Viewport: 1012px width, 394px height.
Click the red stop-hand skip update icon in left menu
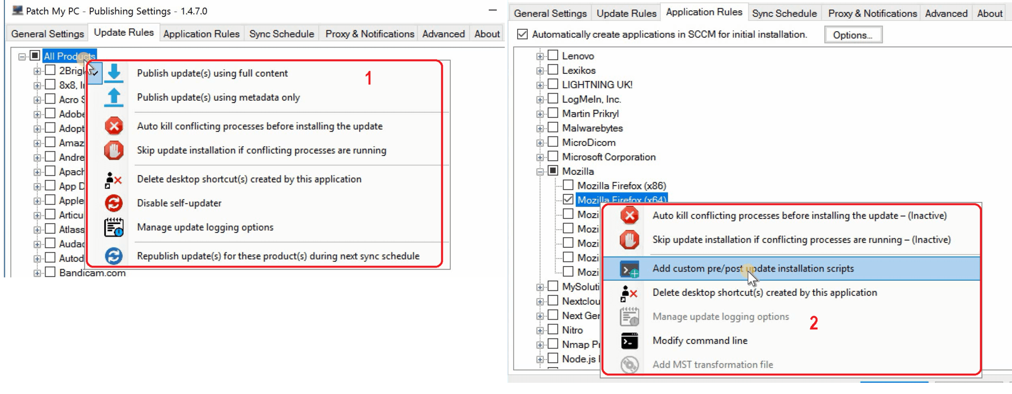coord(114,150)
